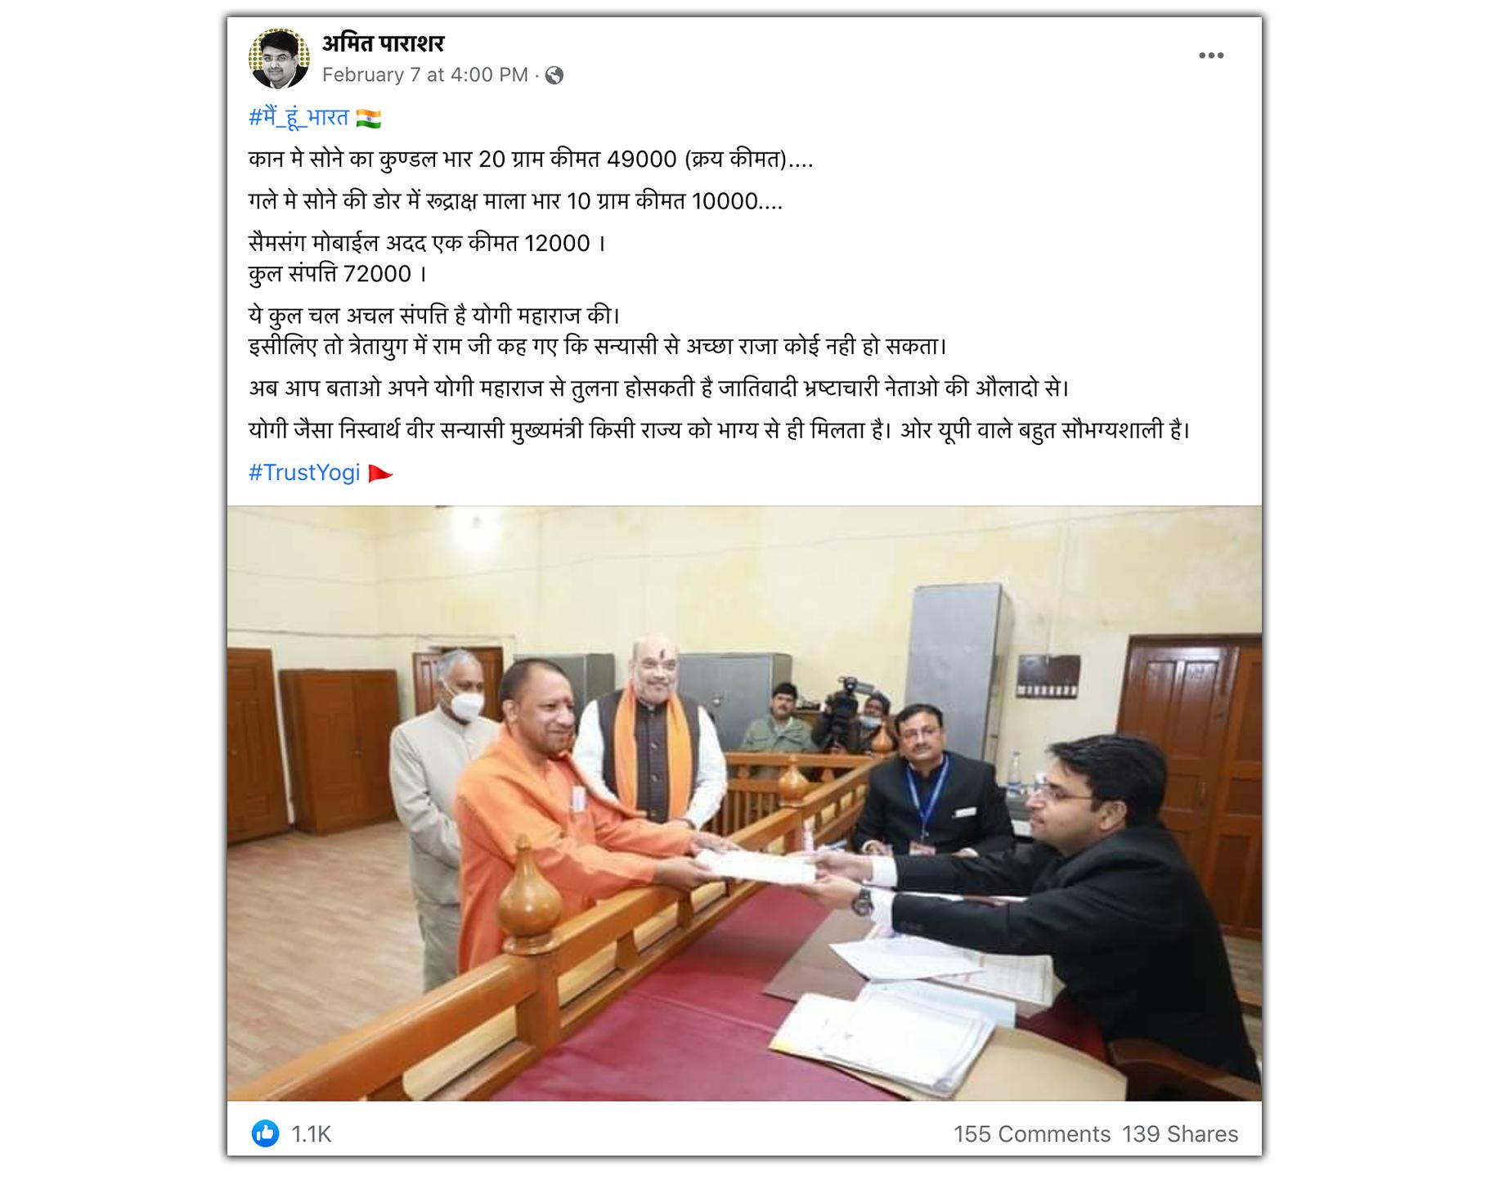Show the 1.1K reactions count
Image resolution: width=1490 pixels, height=1185 pixels.
click(311, 1133)
